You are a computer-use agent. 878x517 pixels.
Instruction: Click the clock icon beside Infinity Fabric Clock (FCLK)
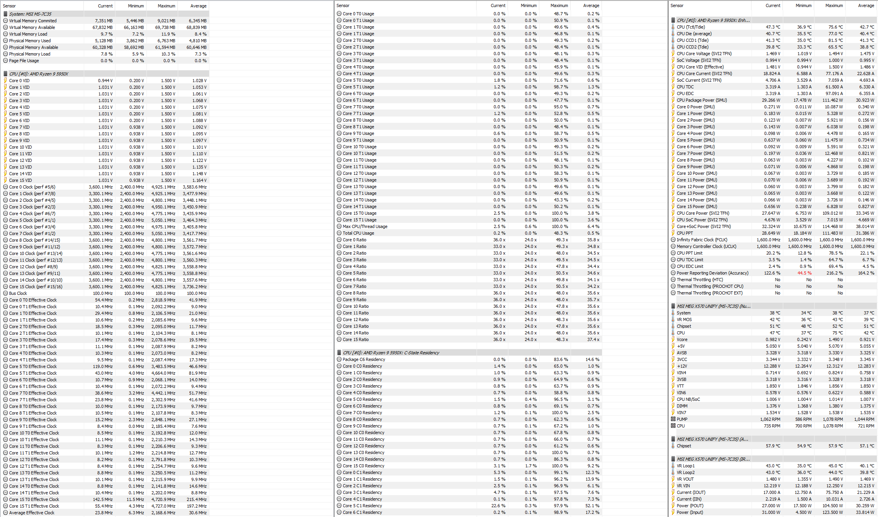tap(674, 240)
